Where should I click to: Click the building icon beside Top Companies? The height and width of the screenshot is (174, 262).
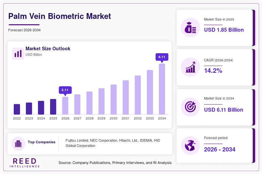tap(18, 144)
